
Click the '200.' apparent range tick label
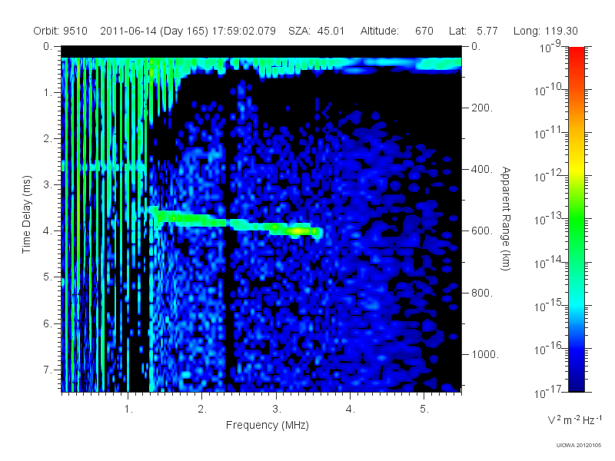coord(482,108)
